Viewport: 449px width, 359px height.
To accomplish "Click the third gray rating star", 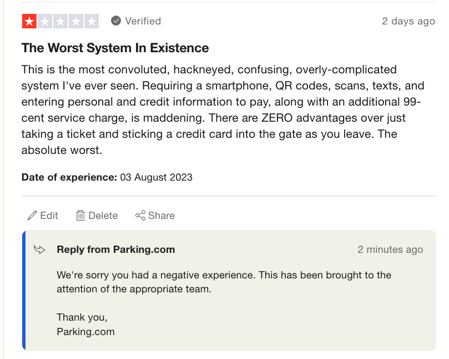I will pyautogui.click(x=60, y=21).
